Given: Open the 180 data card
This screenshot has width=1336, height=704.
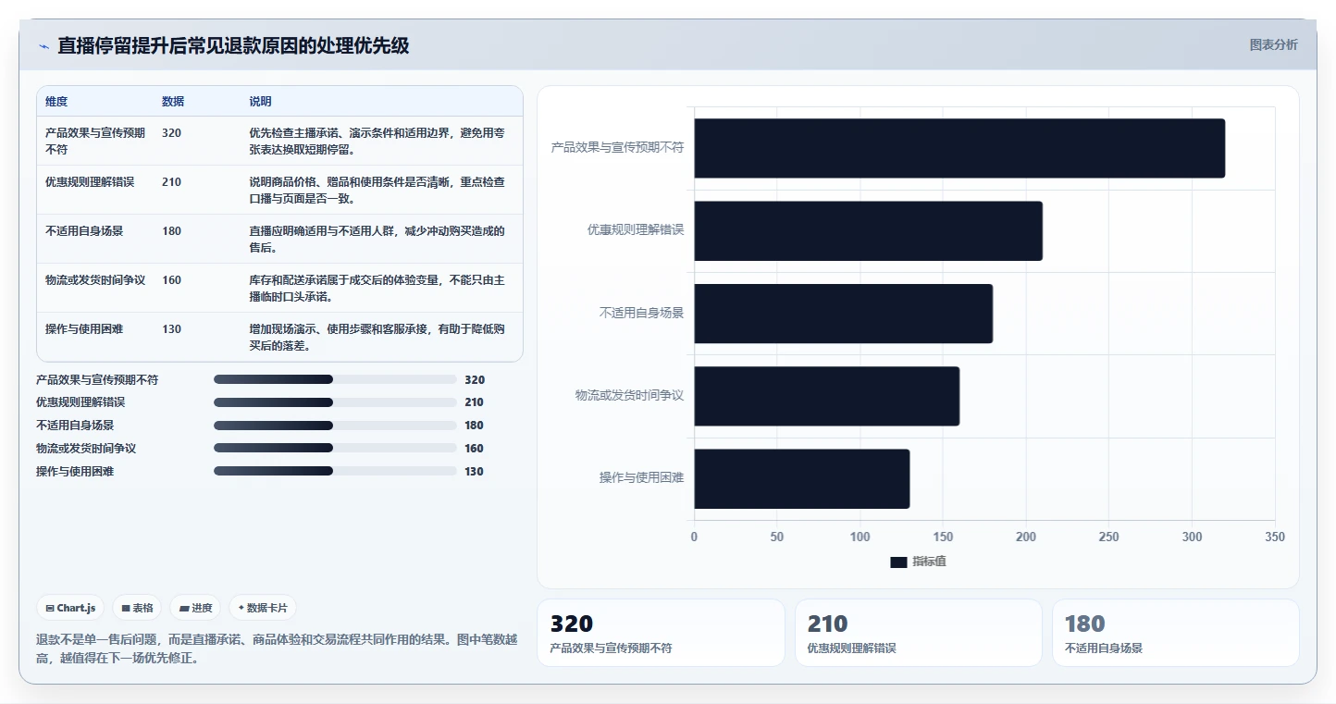Looking at the screenshot, I should pyautogui.click(x=1176, y=633).
